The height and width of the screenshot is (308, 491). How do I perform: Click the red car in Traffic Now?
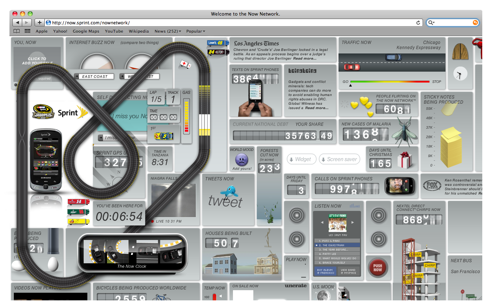click(352, 67)
